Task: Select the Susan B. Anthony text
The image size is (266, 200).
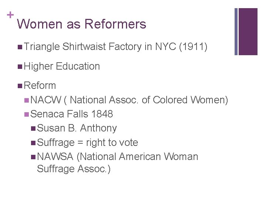Action: click(x=77, y=129)
